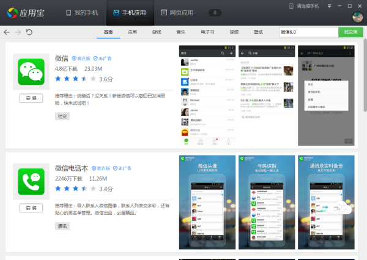The width and height of the screenshot is (367, 260).
Task: Select the 游戏 category tab
Action: [157, 32]
